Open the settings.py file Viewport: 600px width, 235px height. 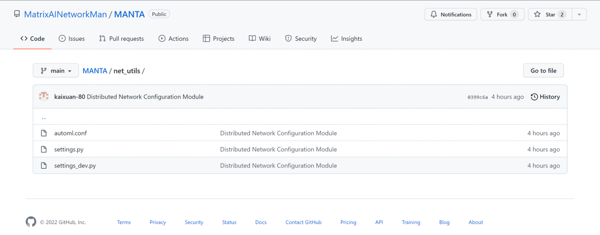click(x=69, y=149)
